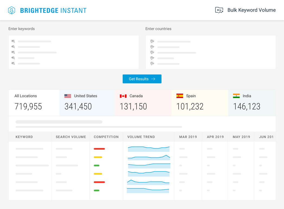Click the United States flag icon
The height and width of the screenshot is (209, 284).
[x=68, y=96]
